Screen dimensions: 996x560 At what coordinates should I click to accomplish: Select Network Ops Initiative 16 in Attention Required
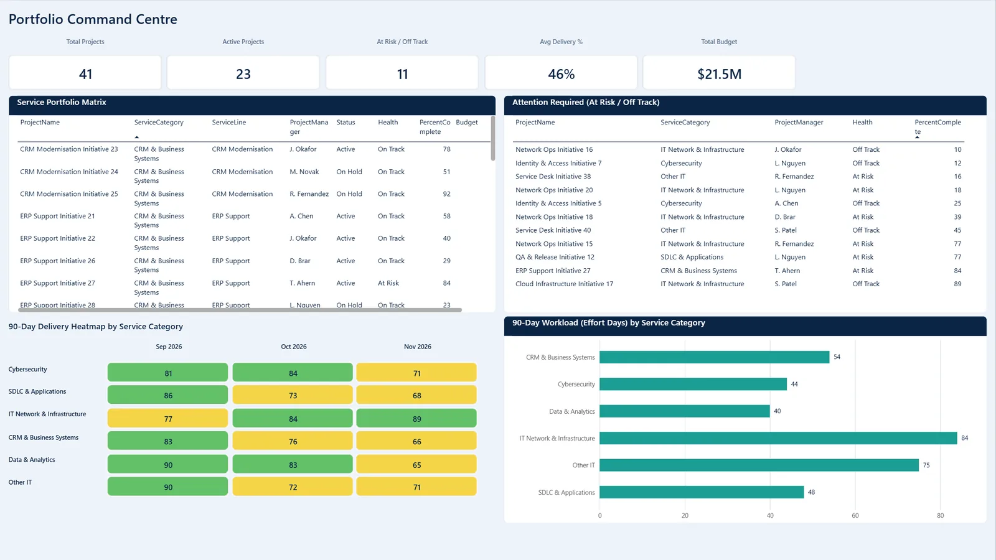(740, 149)
